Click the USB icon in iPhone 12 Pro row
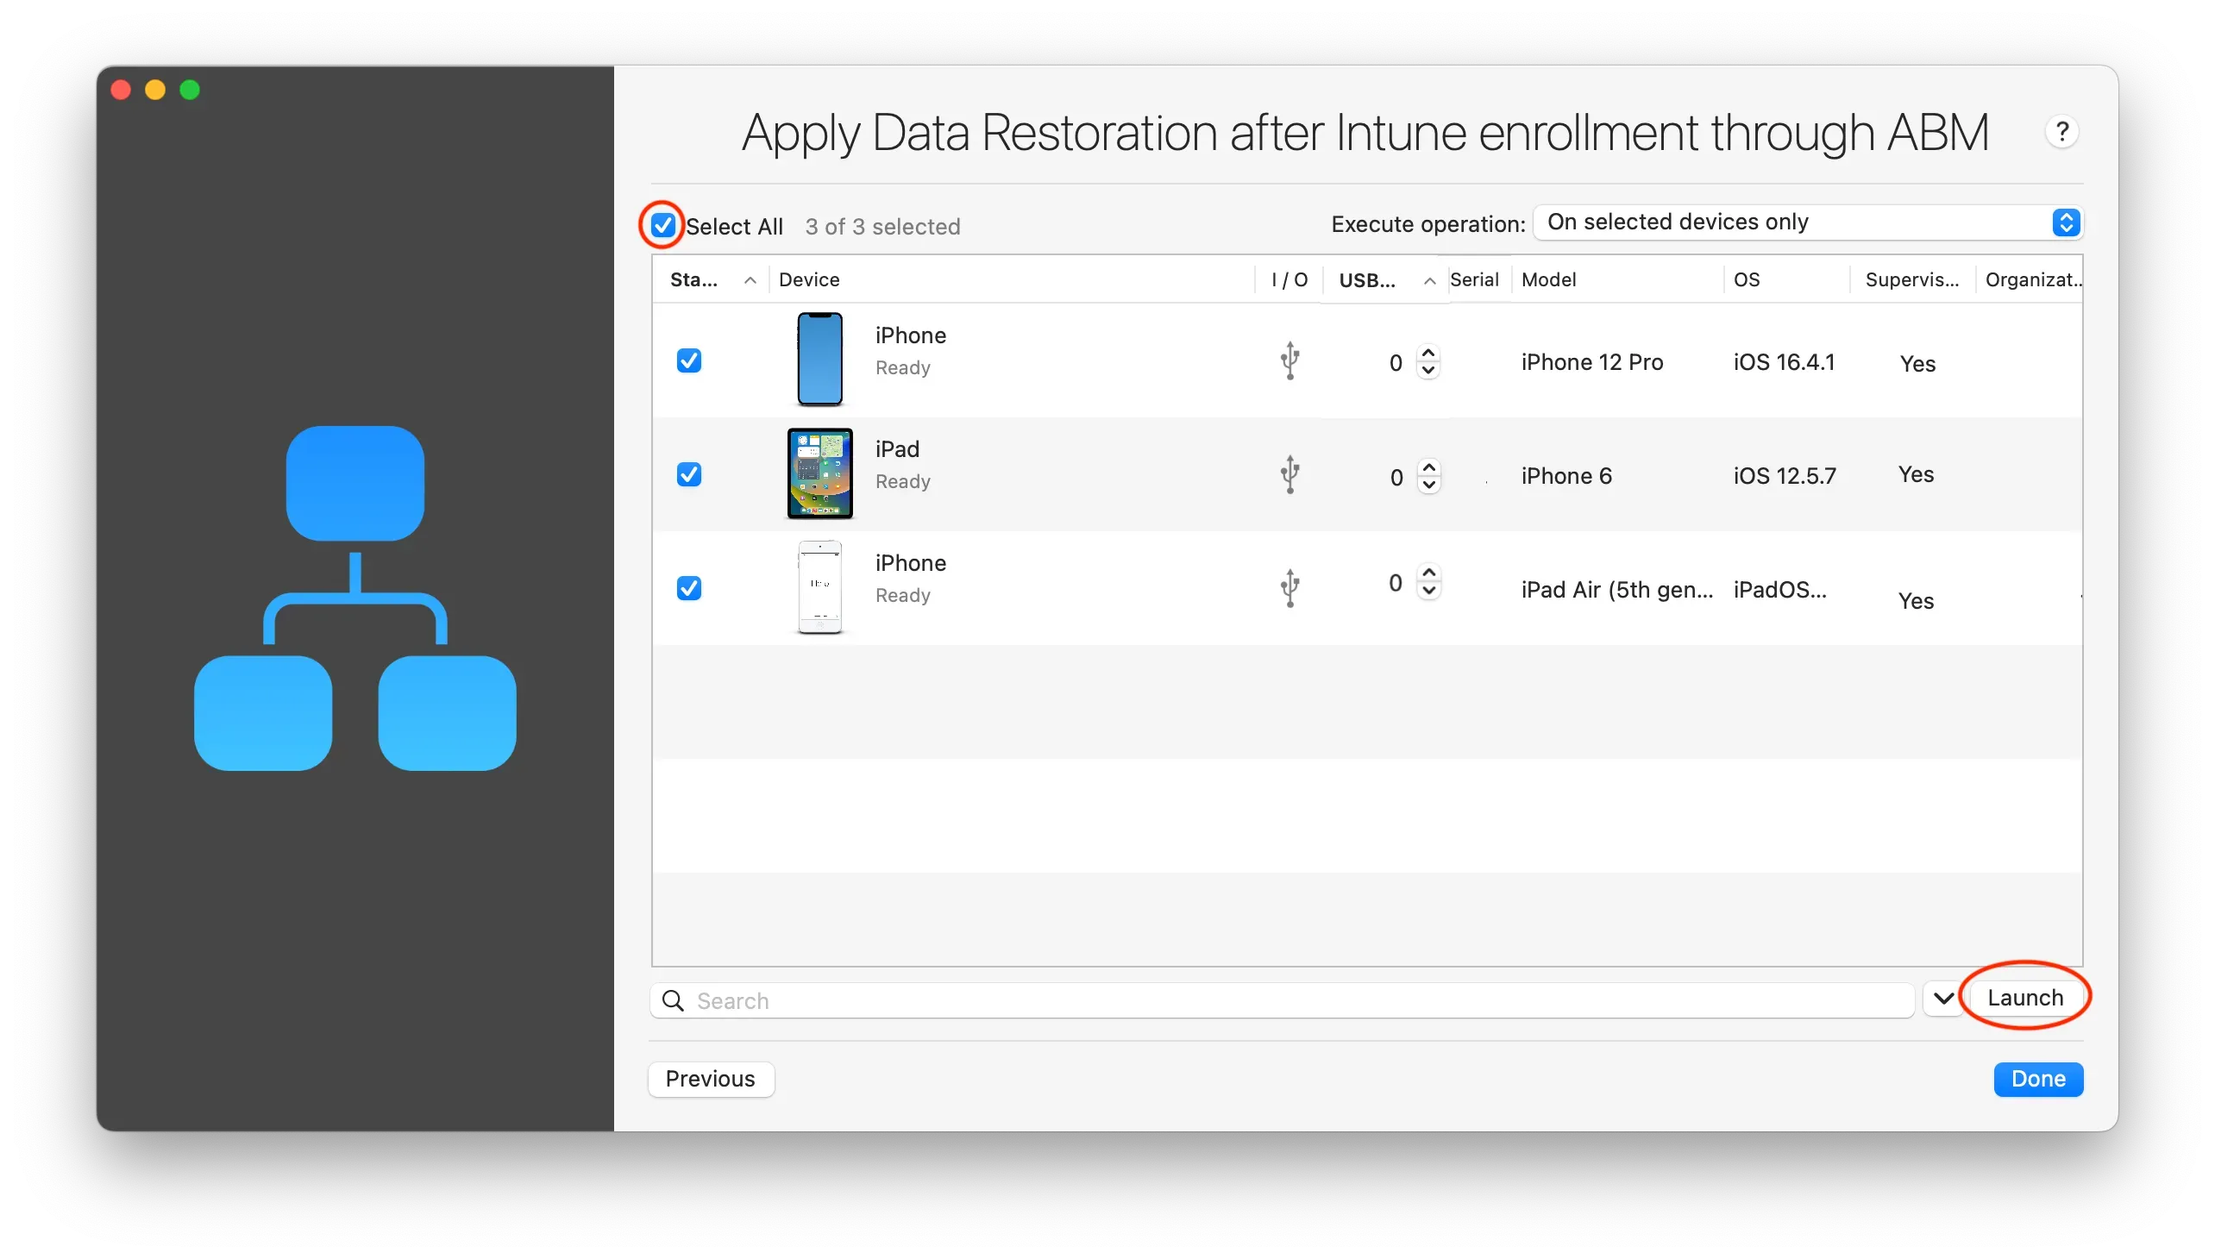Viewport: 2215px width, 1259px height. (1289, 360)
